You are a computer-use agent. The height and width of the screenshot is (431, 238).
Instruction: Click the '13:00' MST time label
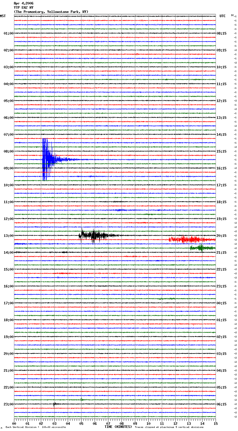point(9,236)
